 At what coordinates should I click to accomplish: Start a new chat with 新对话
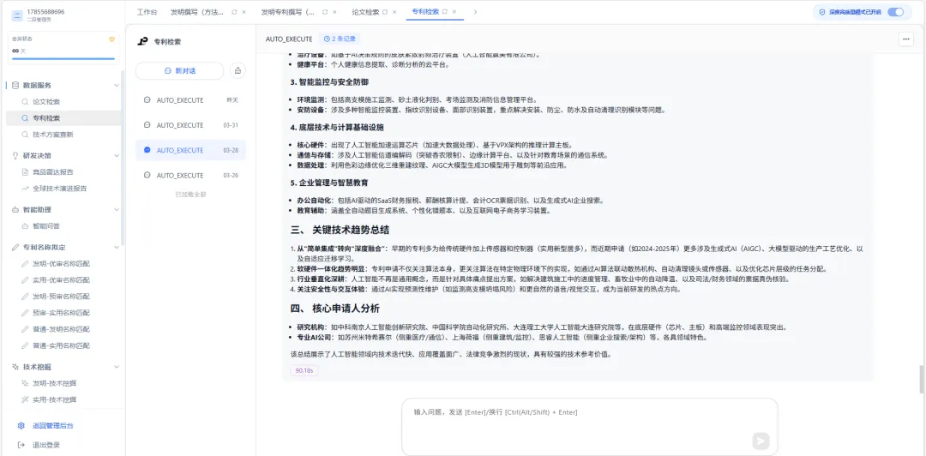click(x=179, y=71)
